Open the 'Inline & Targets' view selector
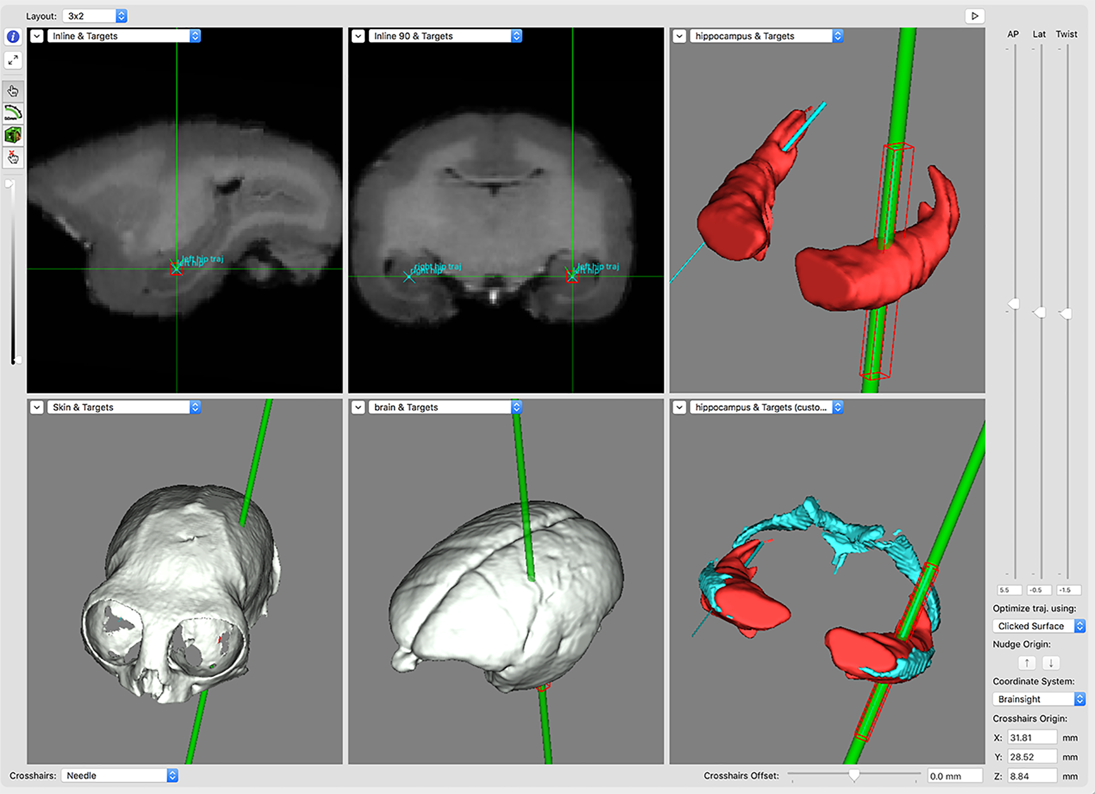Viewport: 1095px width, 794px height. point(124,36)
